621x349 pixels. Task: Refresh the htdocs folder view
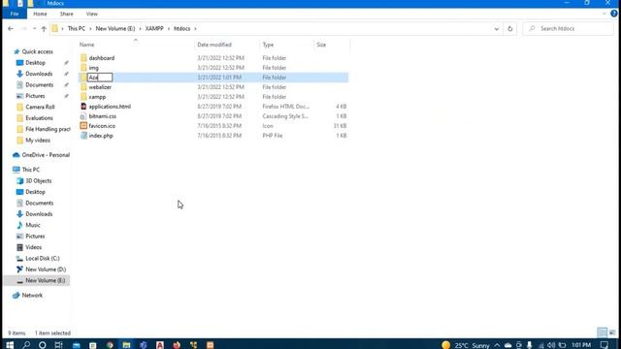pyautogui.click(x=509, y=28)
